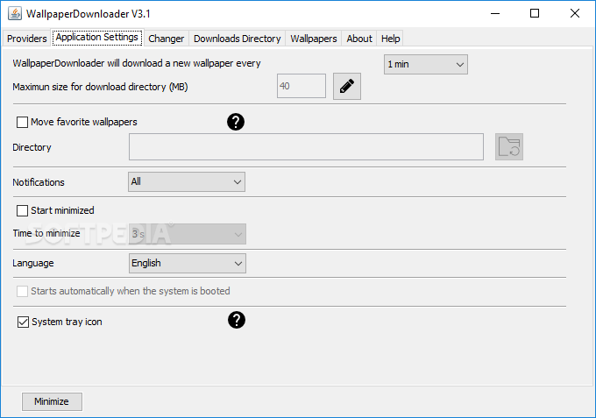Switch to the About tab
This screenshot has height=418, width=596.
[x=359, y=39]
